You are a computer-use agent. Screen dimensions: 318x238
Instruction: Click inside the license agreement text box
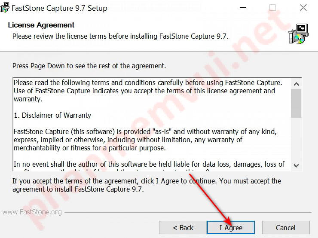[x=152, y=124]
